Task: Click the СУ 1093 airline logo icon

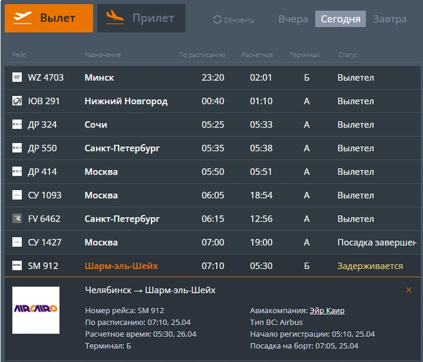Action: [17, 195]
